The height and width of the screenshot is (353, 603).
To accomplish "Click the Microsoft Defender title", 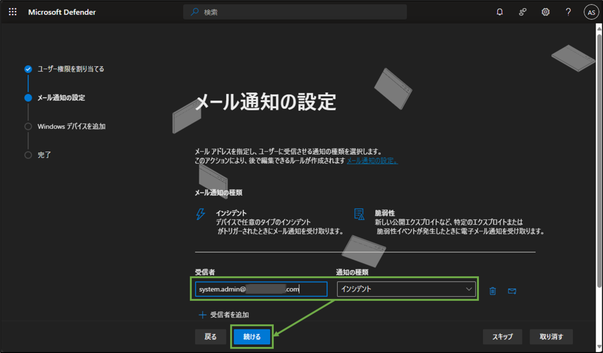I will coord(62,12).
